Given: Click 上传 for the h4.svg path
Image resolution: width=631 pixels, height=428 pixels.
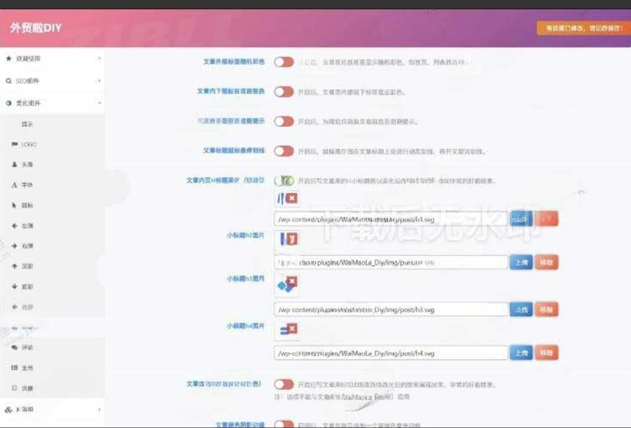Looking at the screenshot, I should (521, 353).
